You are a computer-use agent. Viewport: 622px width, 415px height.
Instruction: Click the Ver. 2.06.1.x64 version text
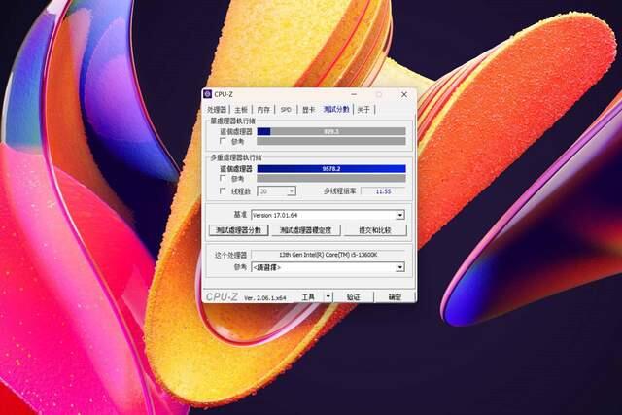click(x=265, y=298)
